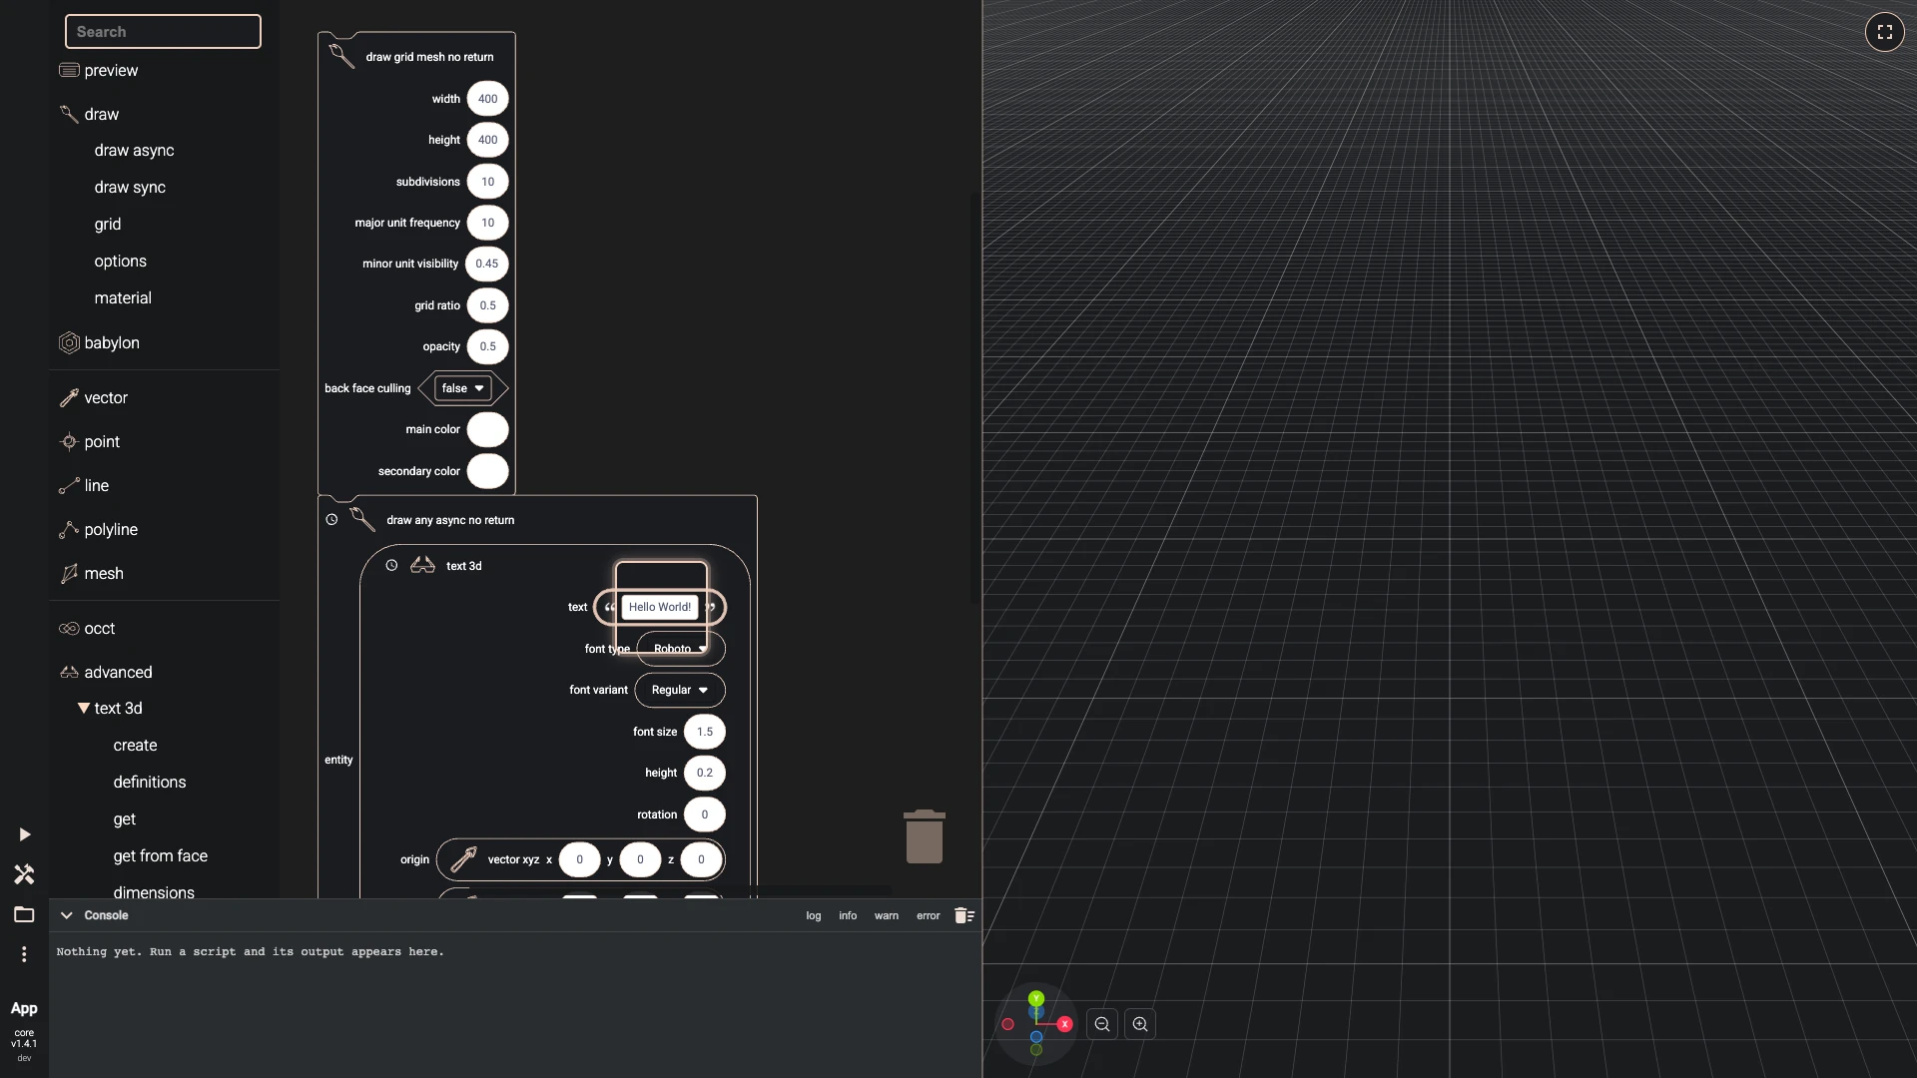Select draw async in the toolbox

coord(134,150)
